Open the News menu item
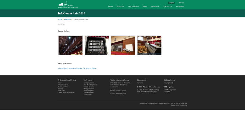Viewport: 245px width, 122px height. [145, 6]
